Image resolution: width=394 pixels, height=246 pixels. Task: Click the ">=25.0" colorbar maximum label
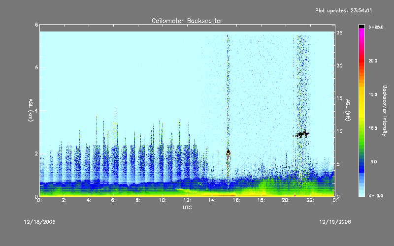click(376, 27)
